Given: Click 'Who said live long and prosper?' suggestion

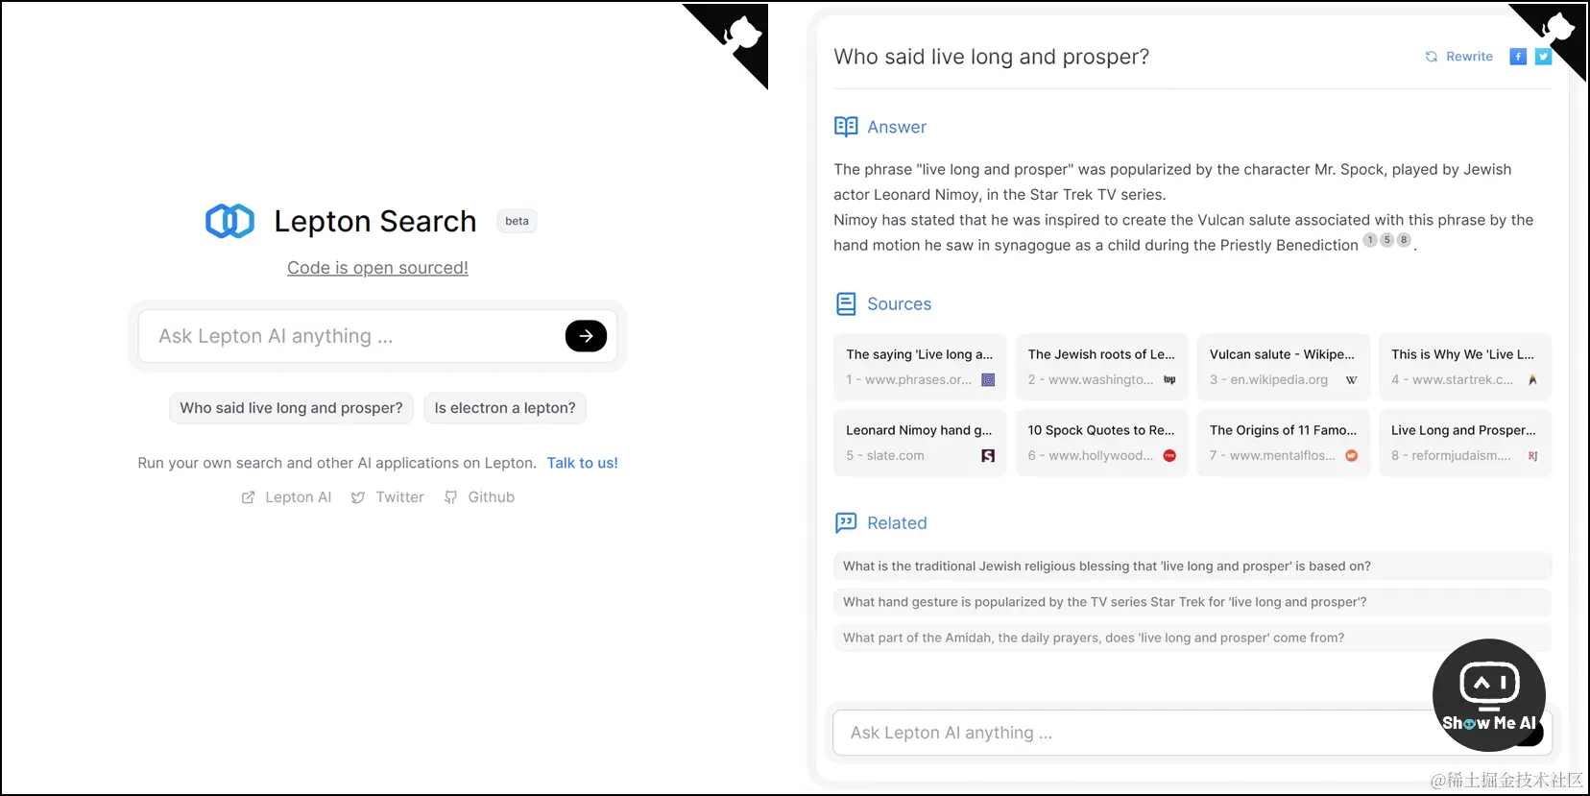Looking at the screenshot, I should click(291, 408).
